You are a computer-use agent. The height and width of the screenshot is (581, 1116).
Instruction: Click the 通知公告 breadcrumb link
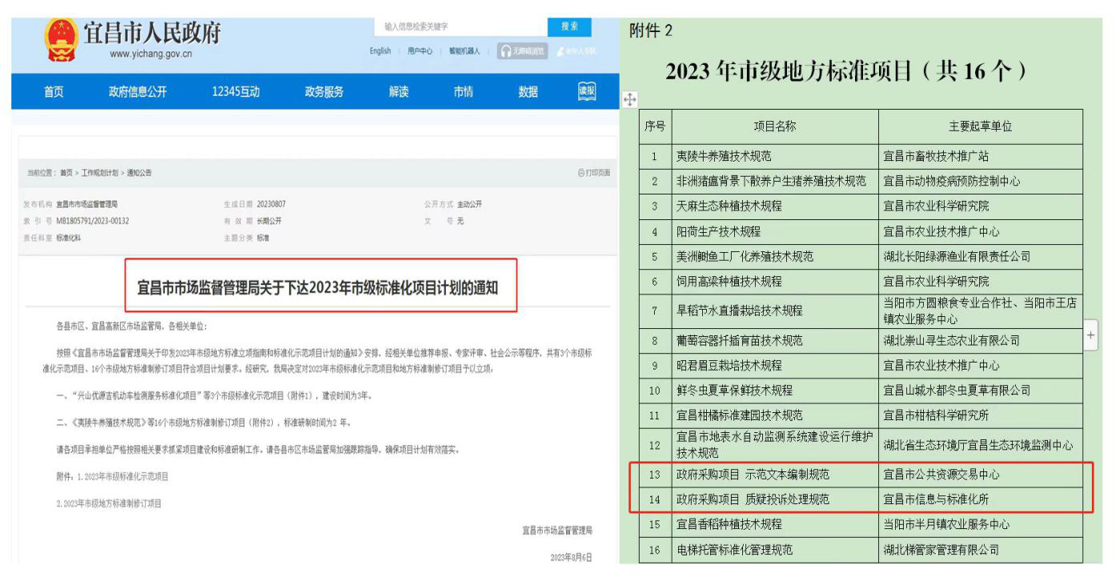tap(138, 173)
